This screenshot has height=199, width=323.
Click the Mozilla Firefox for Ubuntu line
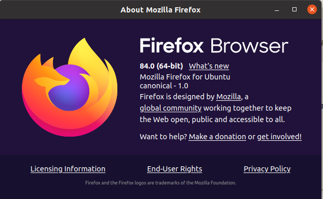coord(185,77)
